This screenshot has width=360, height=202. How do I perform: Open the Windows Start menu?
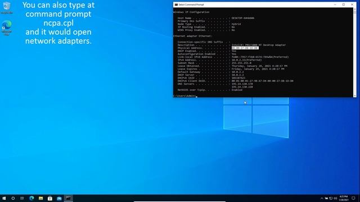click(4, 198)
